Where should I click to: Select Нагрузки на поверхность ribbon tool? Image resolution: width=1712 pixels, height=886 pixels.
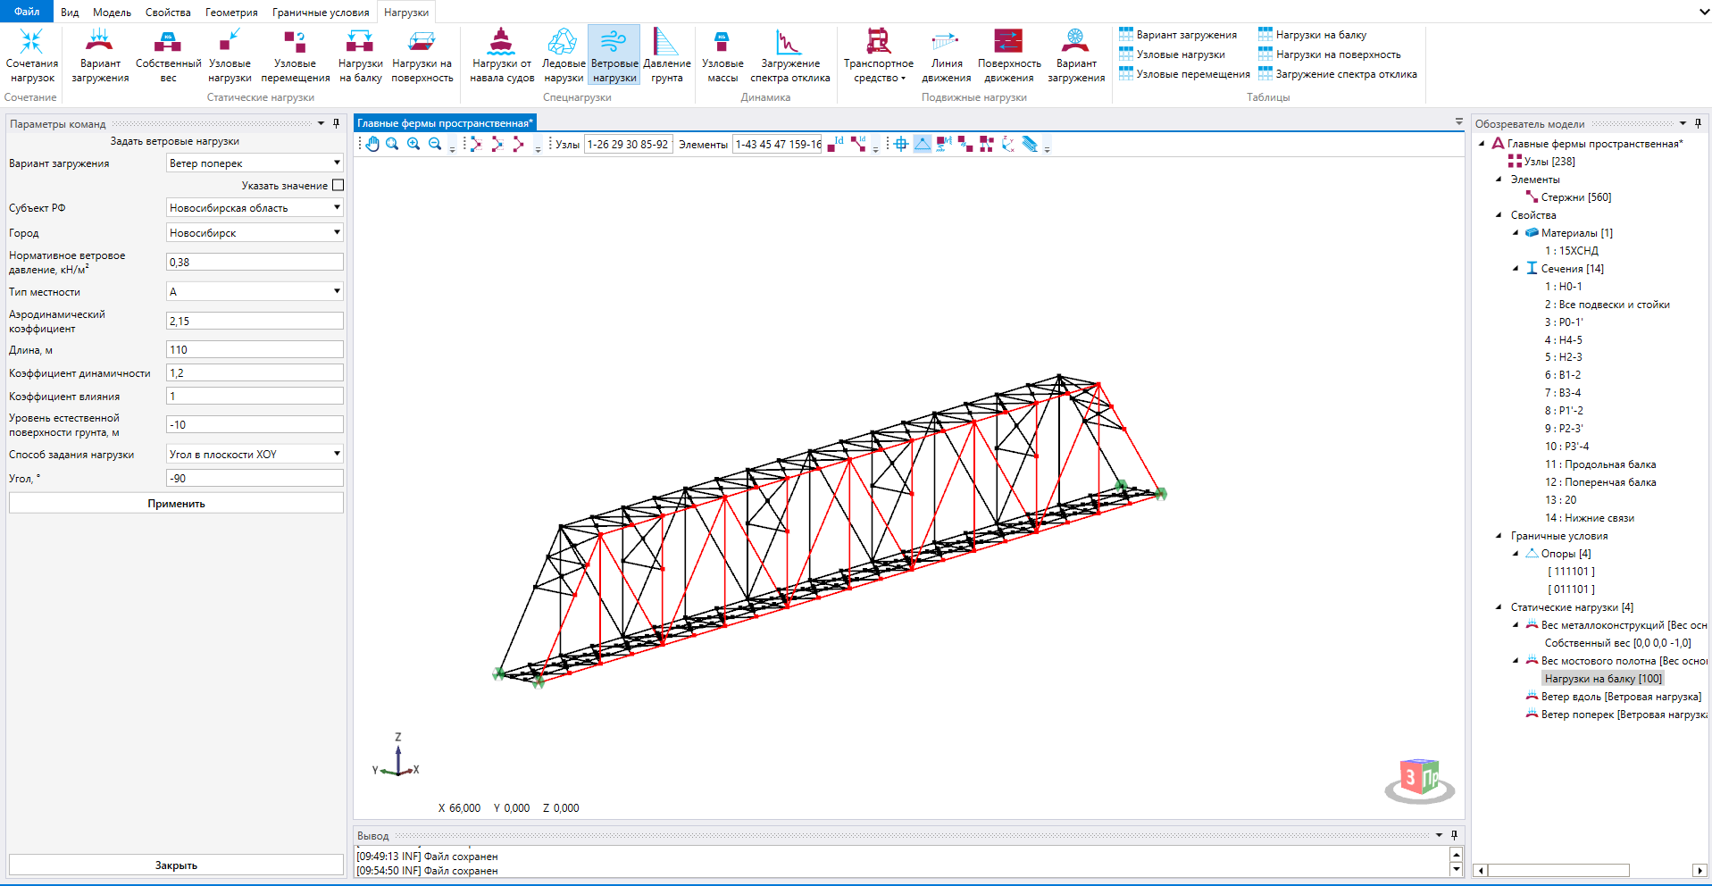pyautogui.click(x=422, y=55)
